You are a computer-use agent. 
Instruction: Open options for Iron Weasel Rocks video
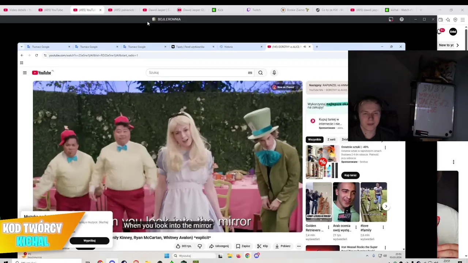(x=385, y=248)
